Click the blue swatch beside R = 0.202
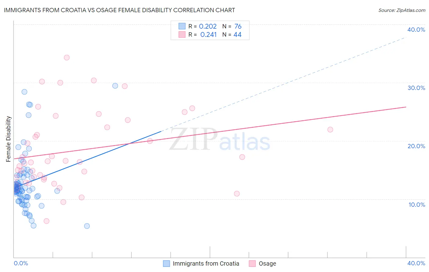429x272 pixels. pyautogui.click(x=182, y=26)
